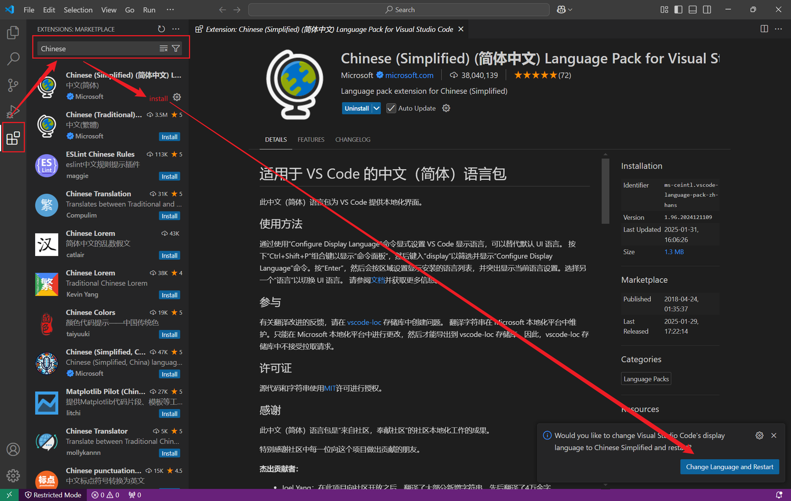Show more menu items ellipsis
The height and width of the screenshot is (501, 791).
point(170,10)
